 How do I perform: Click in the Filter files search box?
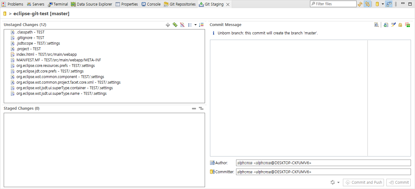coord(333,4)
